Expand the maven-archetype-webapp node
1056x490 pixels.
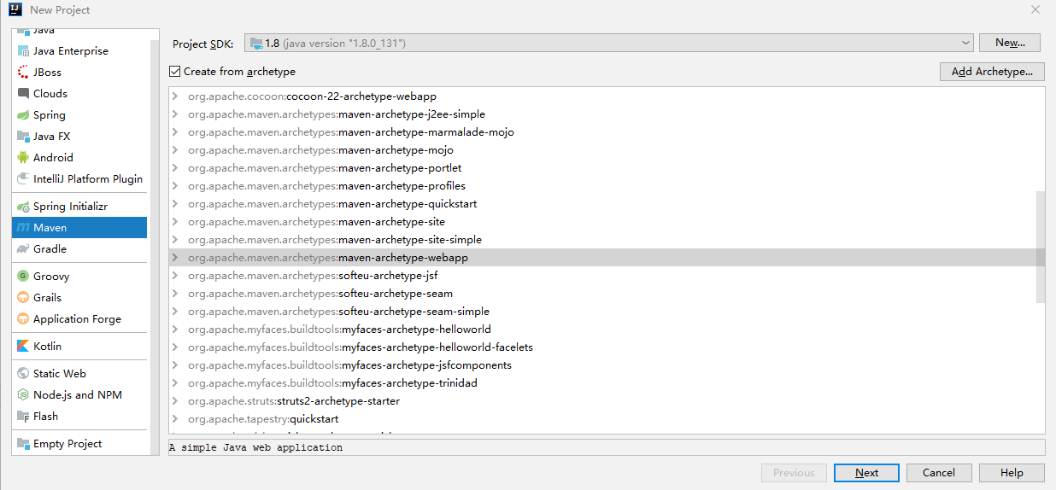175,258
